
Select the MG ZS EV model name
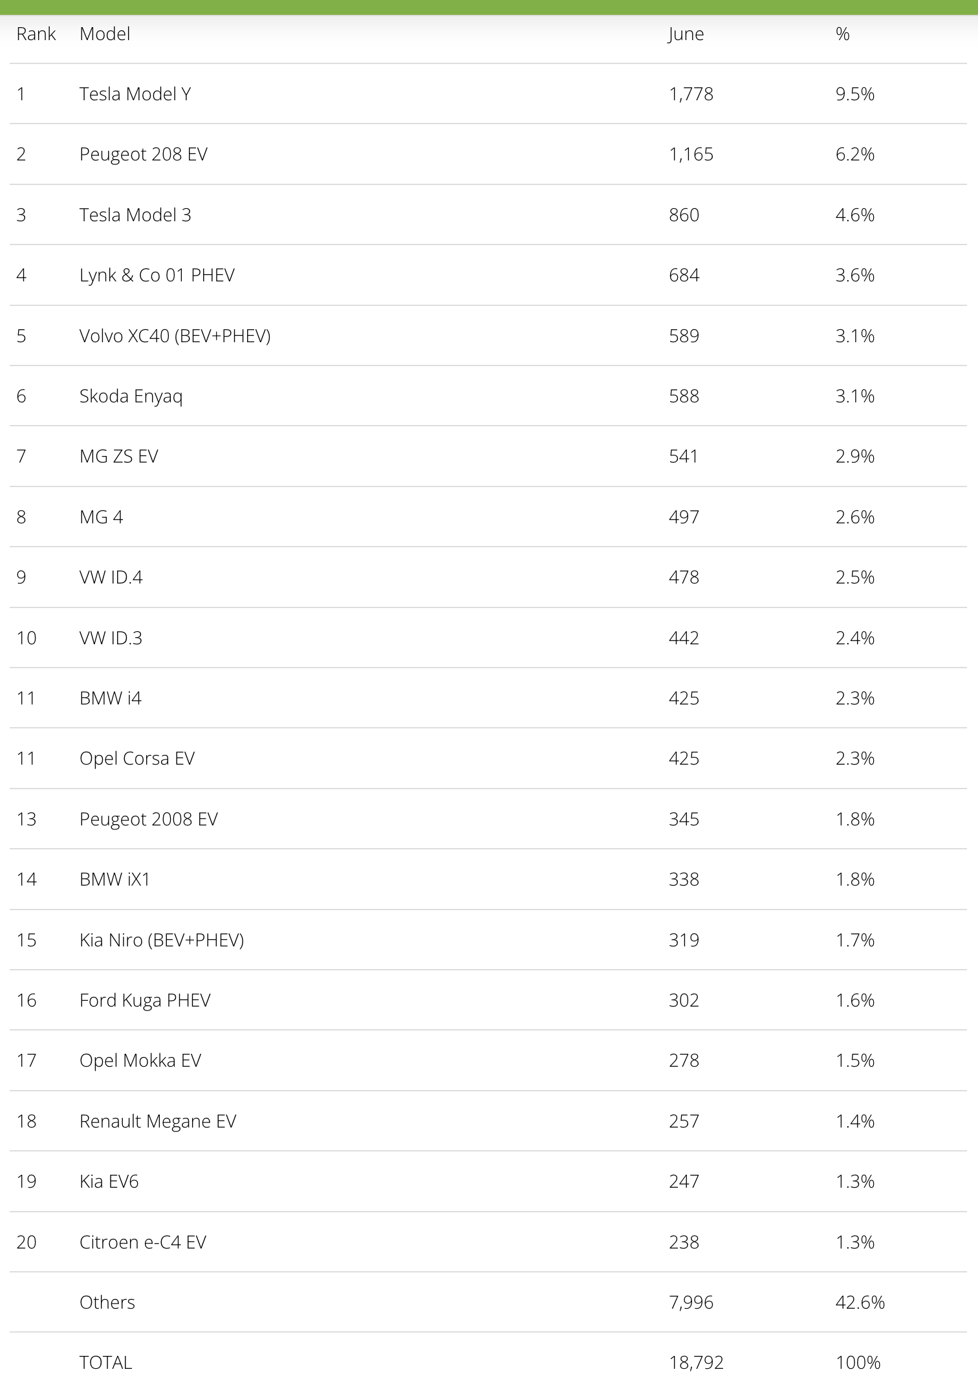click(118, 457)
